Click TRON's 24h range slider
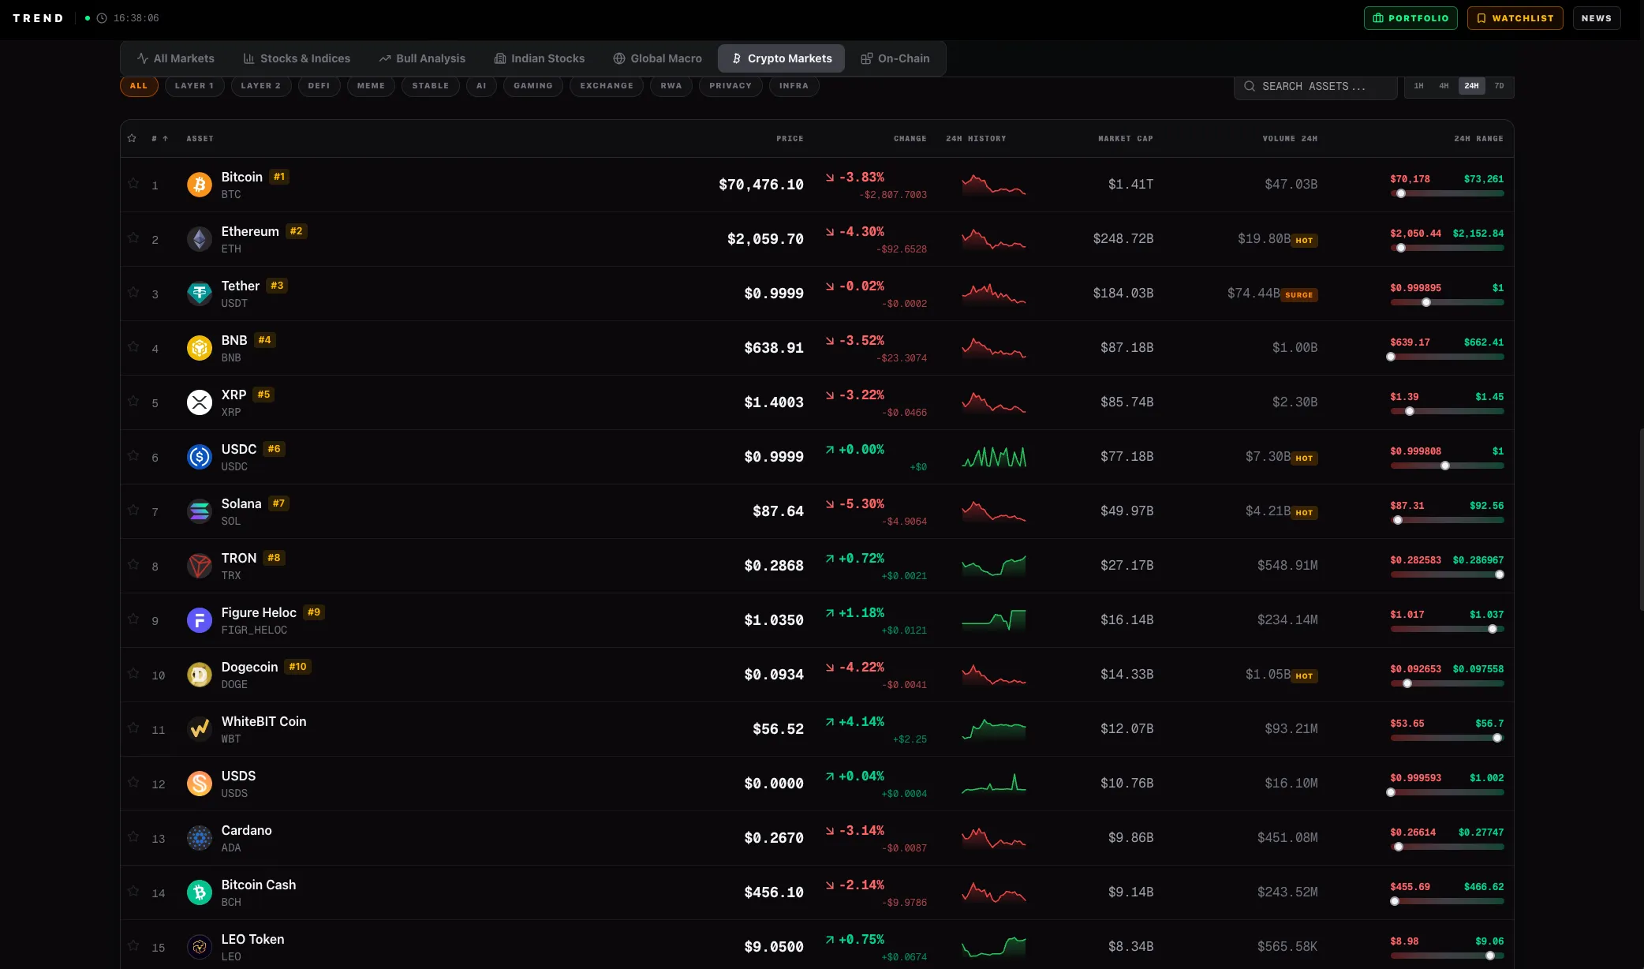This screenshot has width=1644, height=969. [1447, 574]
